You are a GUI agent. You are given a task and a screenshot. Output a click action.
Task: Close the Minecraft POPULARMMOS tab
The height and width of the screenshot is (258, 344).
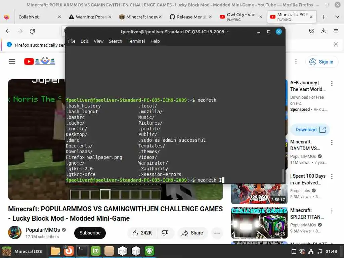(x=311, y=17)
